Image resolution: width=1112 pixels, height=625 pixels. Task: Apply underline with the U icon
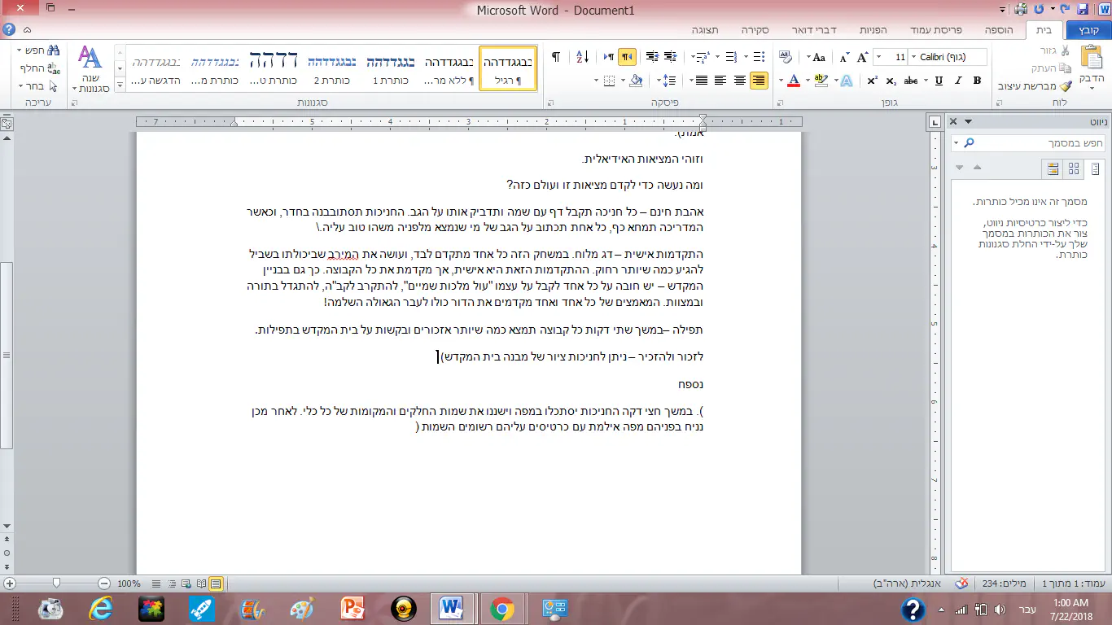(x=939, y=81)
